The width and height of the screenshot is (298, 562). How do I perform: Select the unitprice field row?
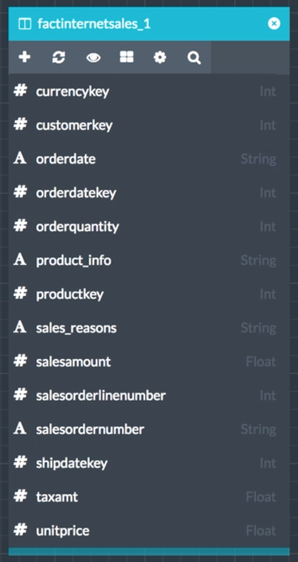149,530
